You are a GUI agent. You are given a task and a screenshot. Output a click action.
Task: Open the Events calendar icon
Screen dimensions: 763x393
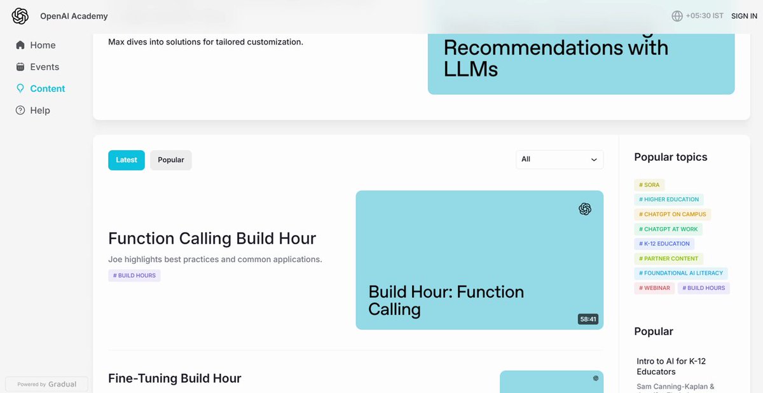click(20, 67)
